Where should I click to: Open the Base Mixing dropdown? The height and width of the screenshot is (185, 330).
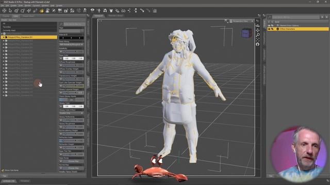tap(71, 45)
